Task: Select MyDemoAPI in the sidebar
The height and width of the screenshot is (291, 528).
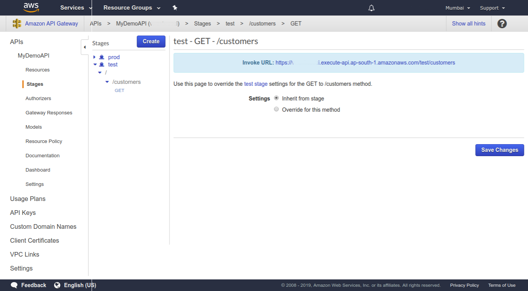Action: [34, 56]
